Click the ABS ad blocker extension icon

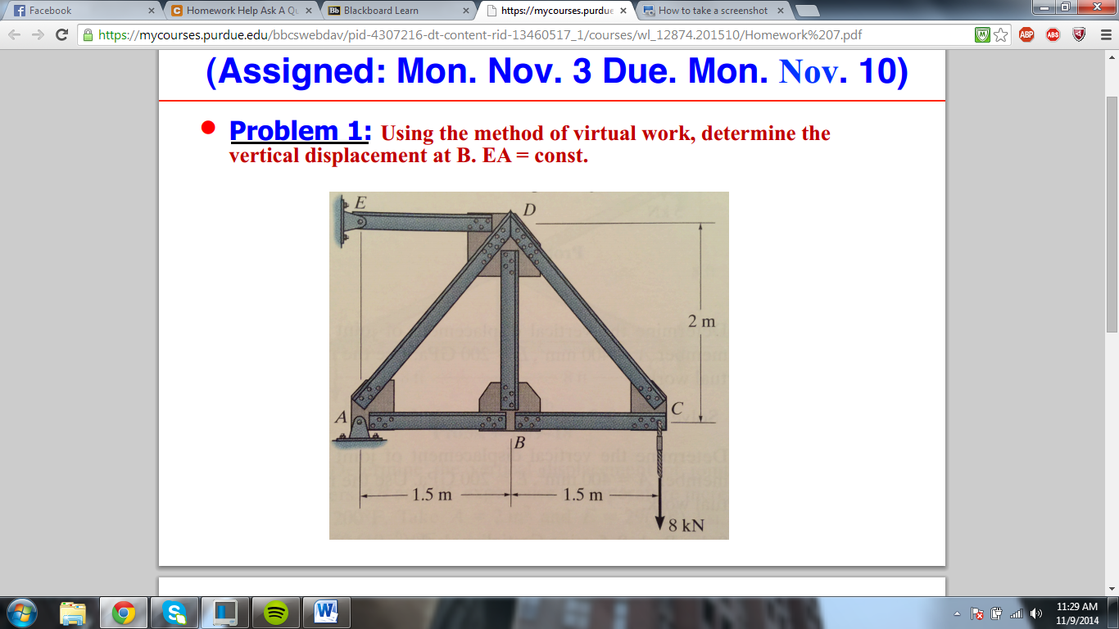[x=1053, y=34]
